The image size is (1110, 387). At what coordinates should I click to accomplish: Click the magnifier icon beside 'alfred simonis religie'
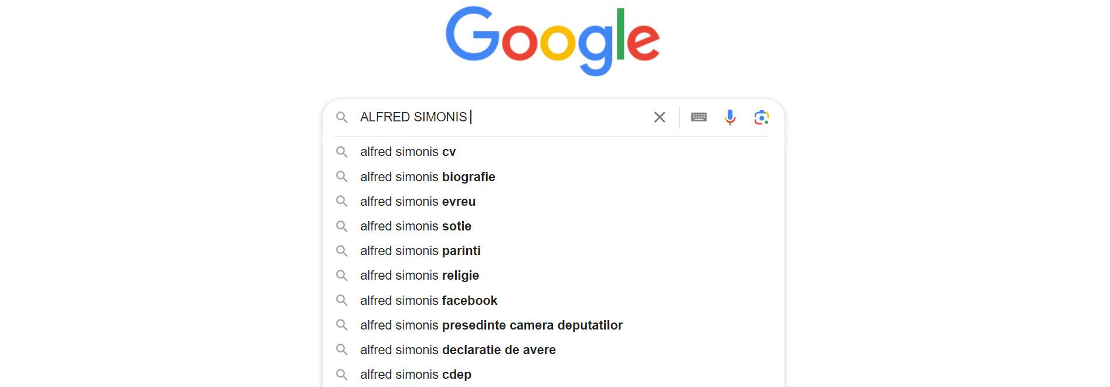(343, 275)
